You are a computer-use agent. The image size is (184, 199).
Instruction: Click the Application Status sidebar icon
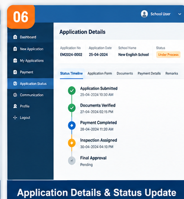coord(15,83)
